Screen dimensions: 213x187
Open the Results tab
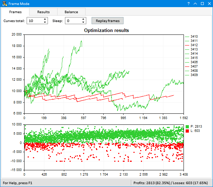(43, 12)
